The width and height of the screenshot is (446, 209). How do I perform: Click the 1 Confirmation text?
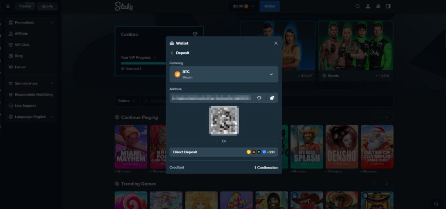tap(266, 168)
